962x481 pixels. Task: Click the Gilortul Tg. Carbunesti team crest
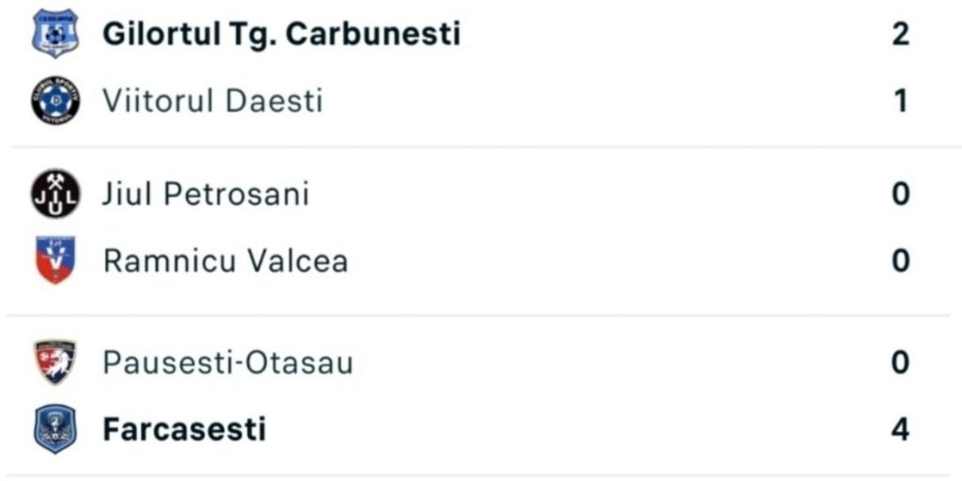tap(55, 33)
